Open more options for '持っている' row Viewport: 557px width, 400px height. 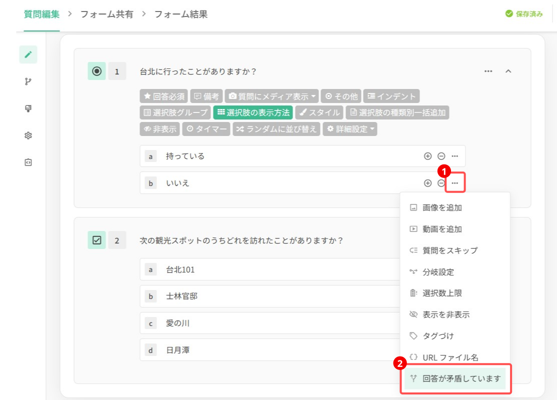pyautogui.click(x=454, y=156)
